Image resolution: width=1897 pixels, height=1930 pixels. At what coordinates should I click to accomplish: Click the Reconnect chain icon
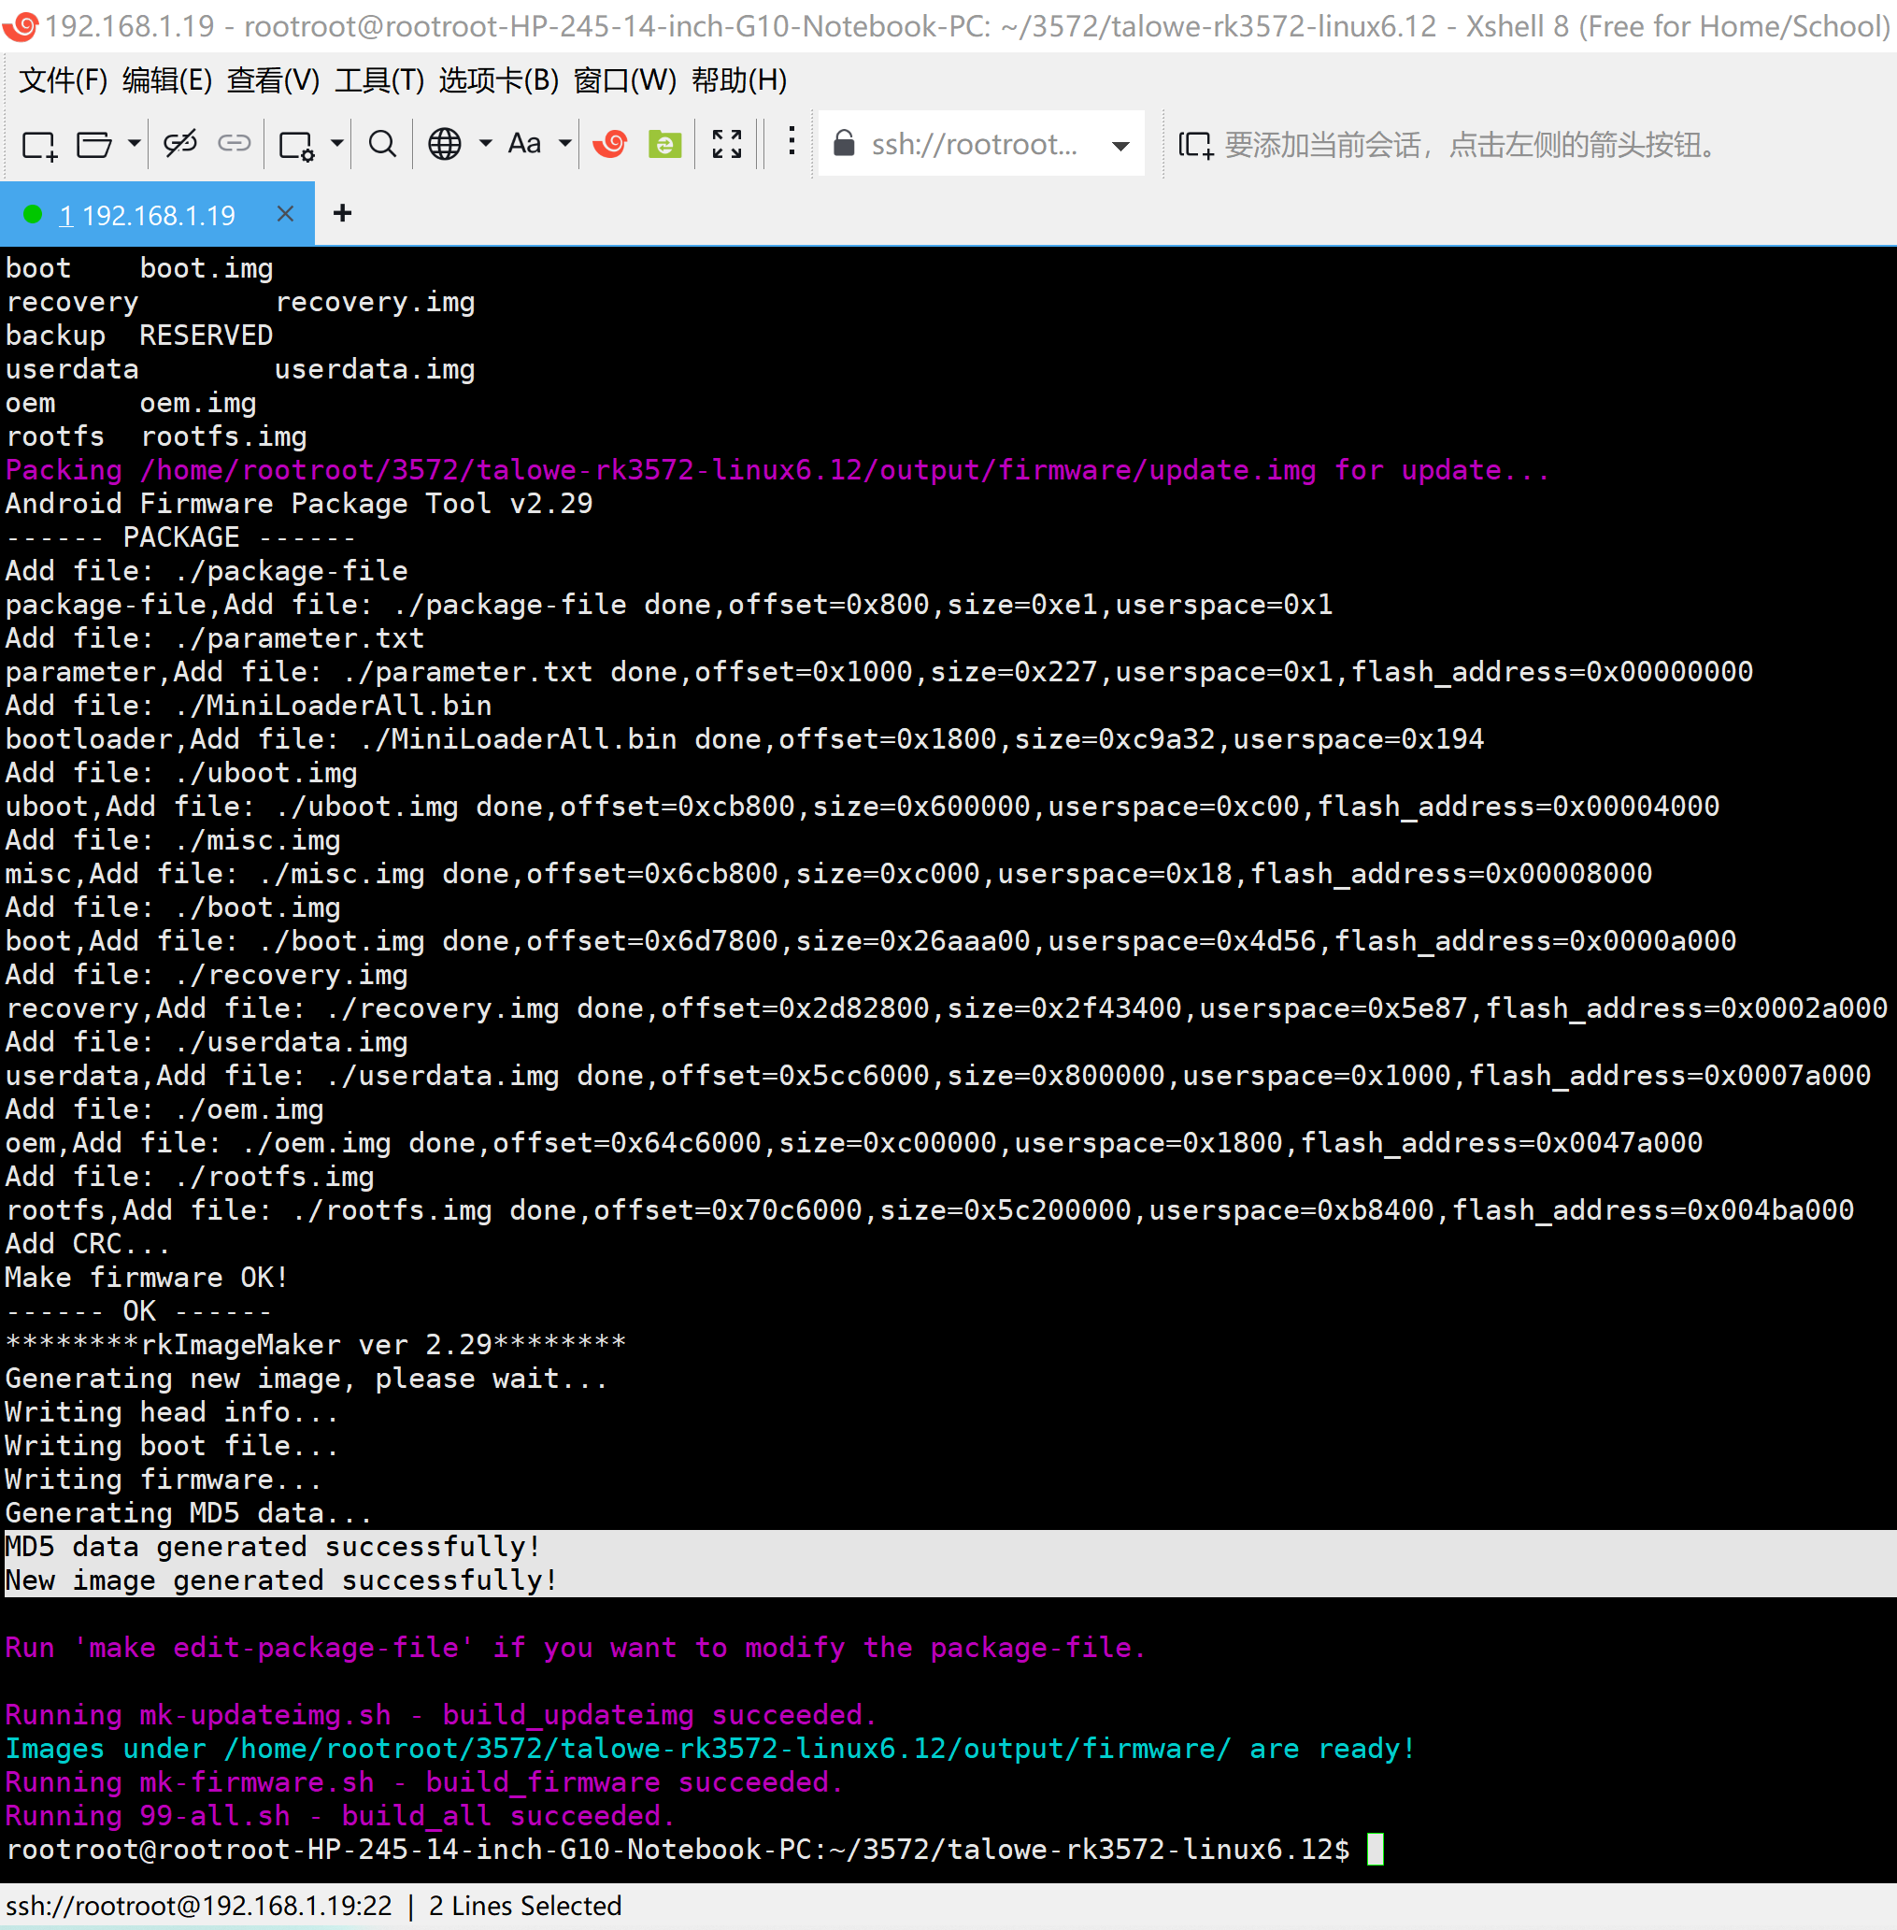[x=235, y=145]
